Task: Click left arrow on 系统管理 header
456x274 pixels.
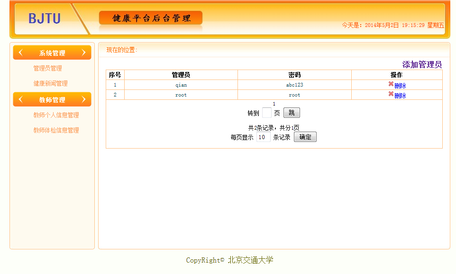Action: pos(21,53)
